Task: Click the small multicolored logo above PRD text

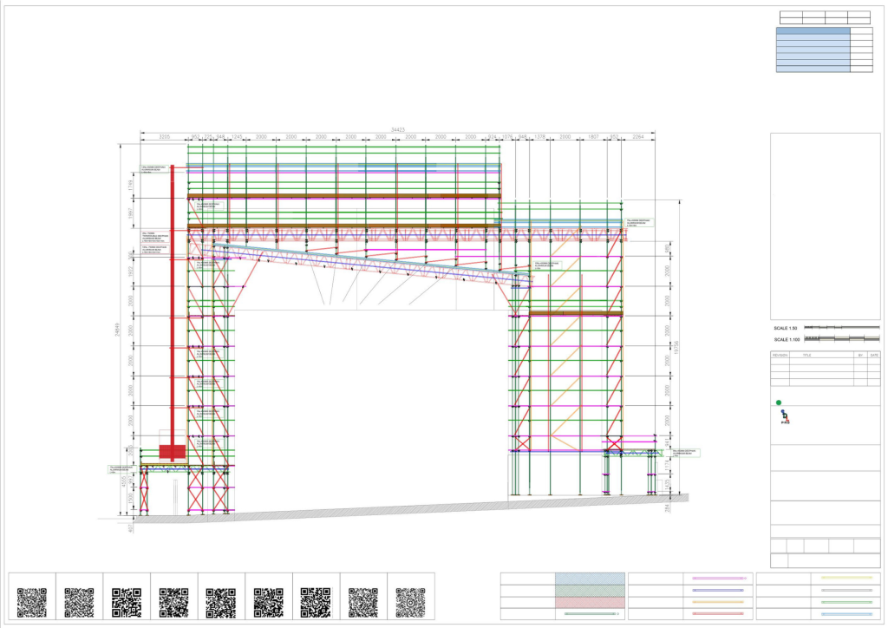Action: click(784, 415)
